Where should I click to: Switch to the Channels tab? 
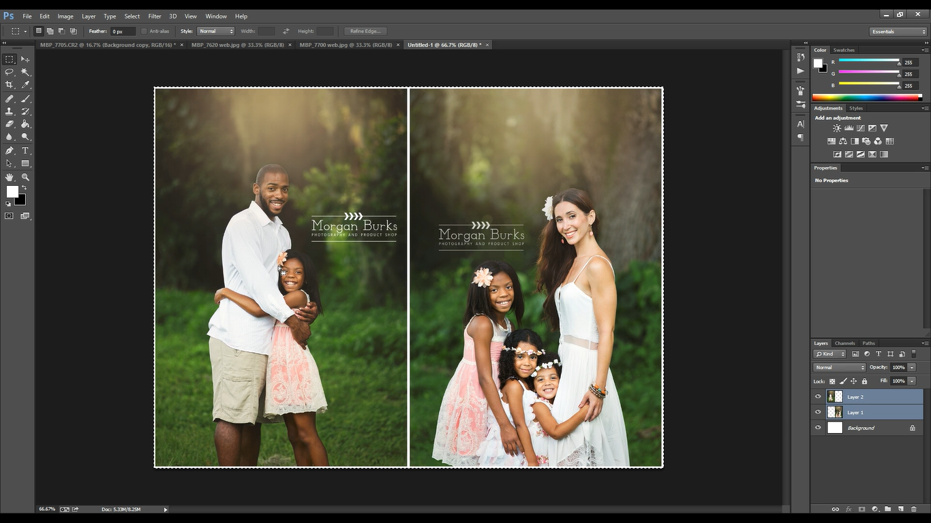(845, 343)
